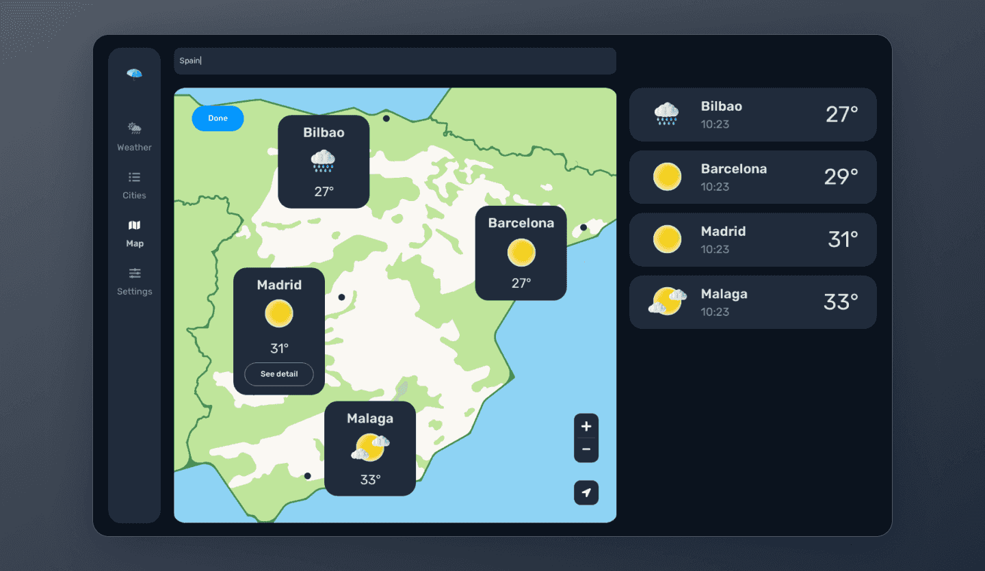Click the folded Map icon in sidebar
This screenshot has width=985, height=571.
[134, 225]
